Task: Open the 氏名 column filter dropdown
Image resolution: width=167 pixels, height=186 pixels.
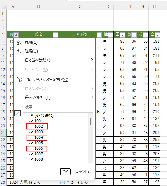Action: click(x=55, y=35)
